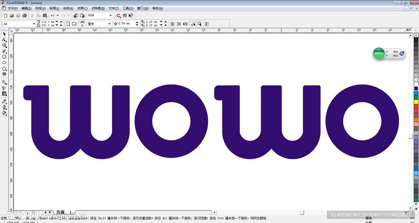Cut the selection with scissors icon
The width and height of the screenshot is (419, 223).
coord(32,16)
